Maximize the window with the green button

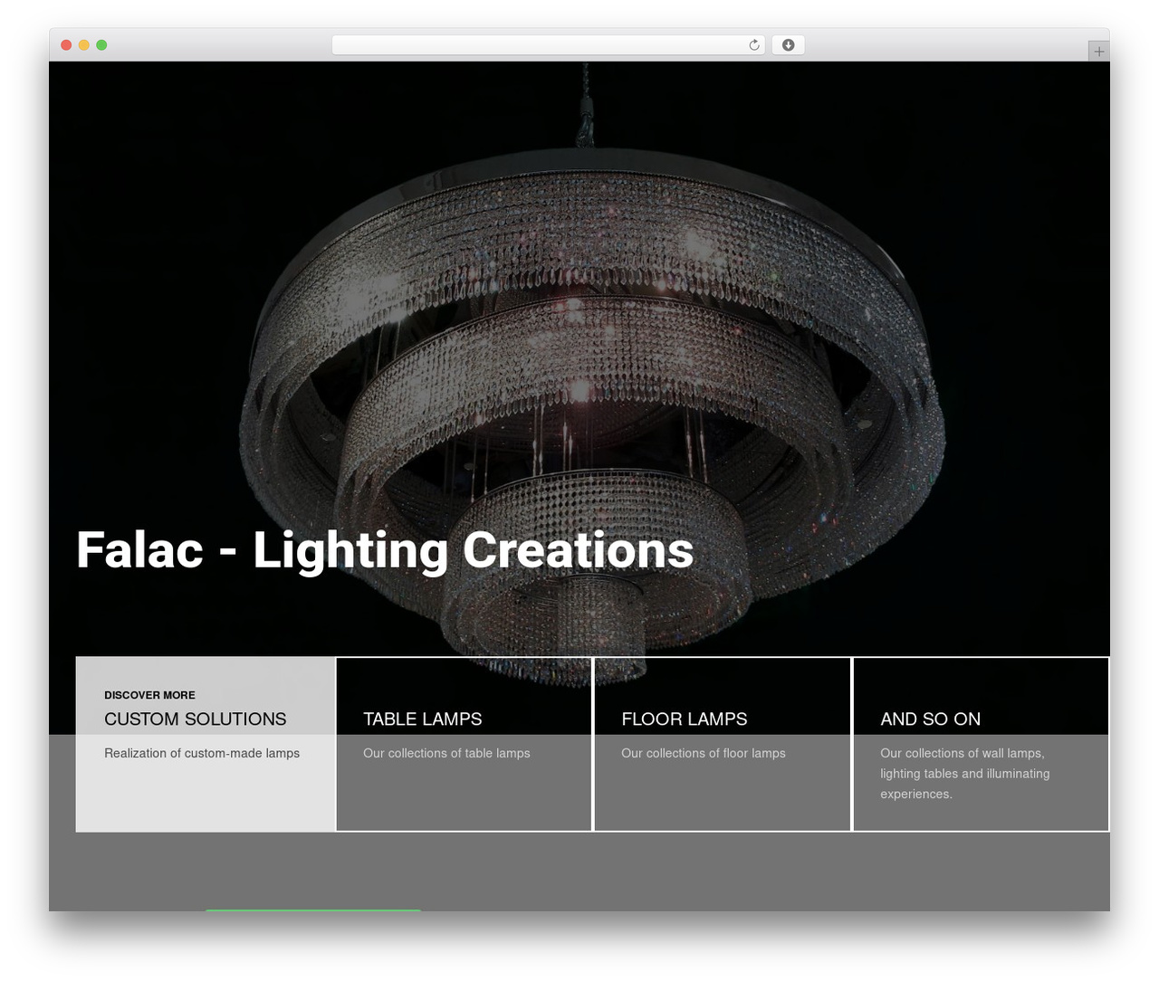click(x=101, y=45)
